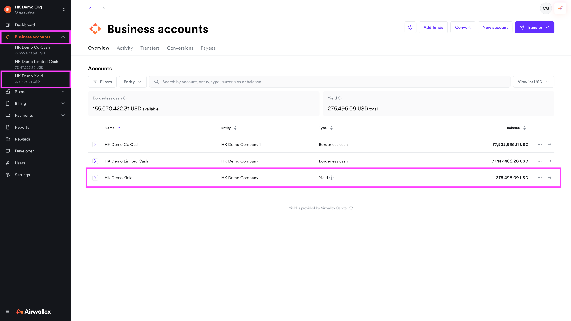The image size is (571, 321).
Task: Click the 77,922,936.11 USD balance cell
Action: click(x=510, y=144)
